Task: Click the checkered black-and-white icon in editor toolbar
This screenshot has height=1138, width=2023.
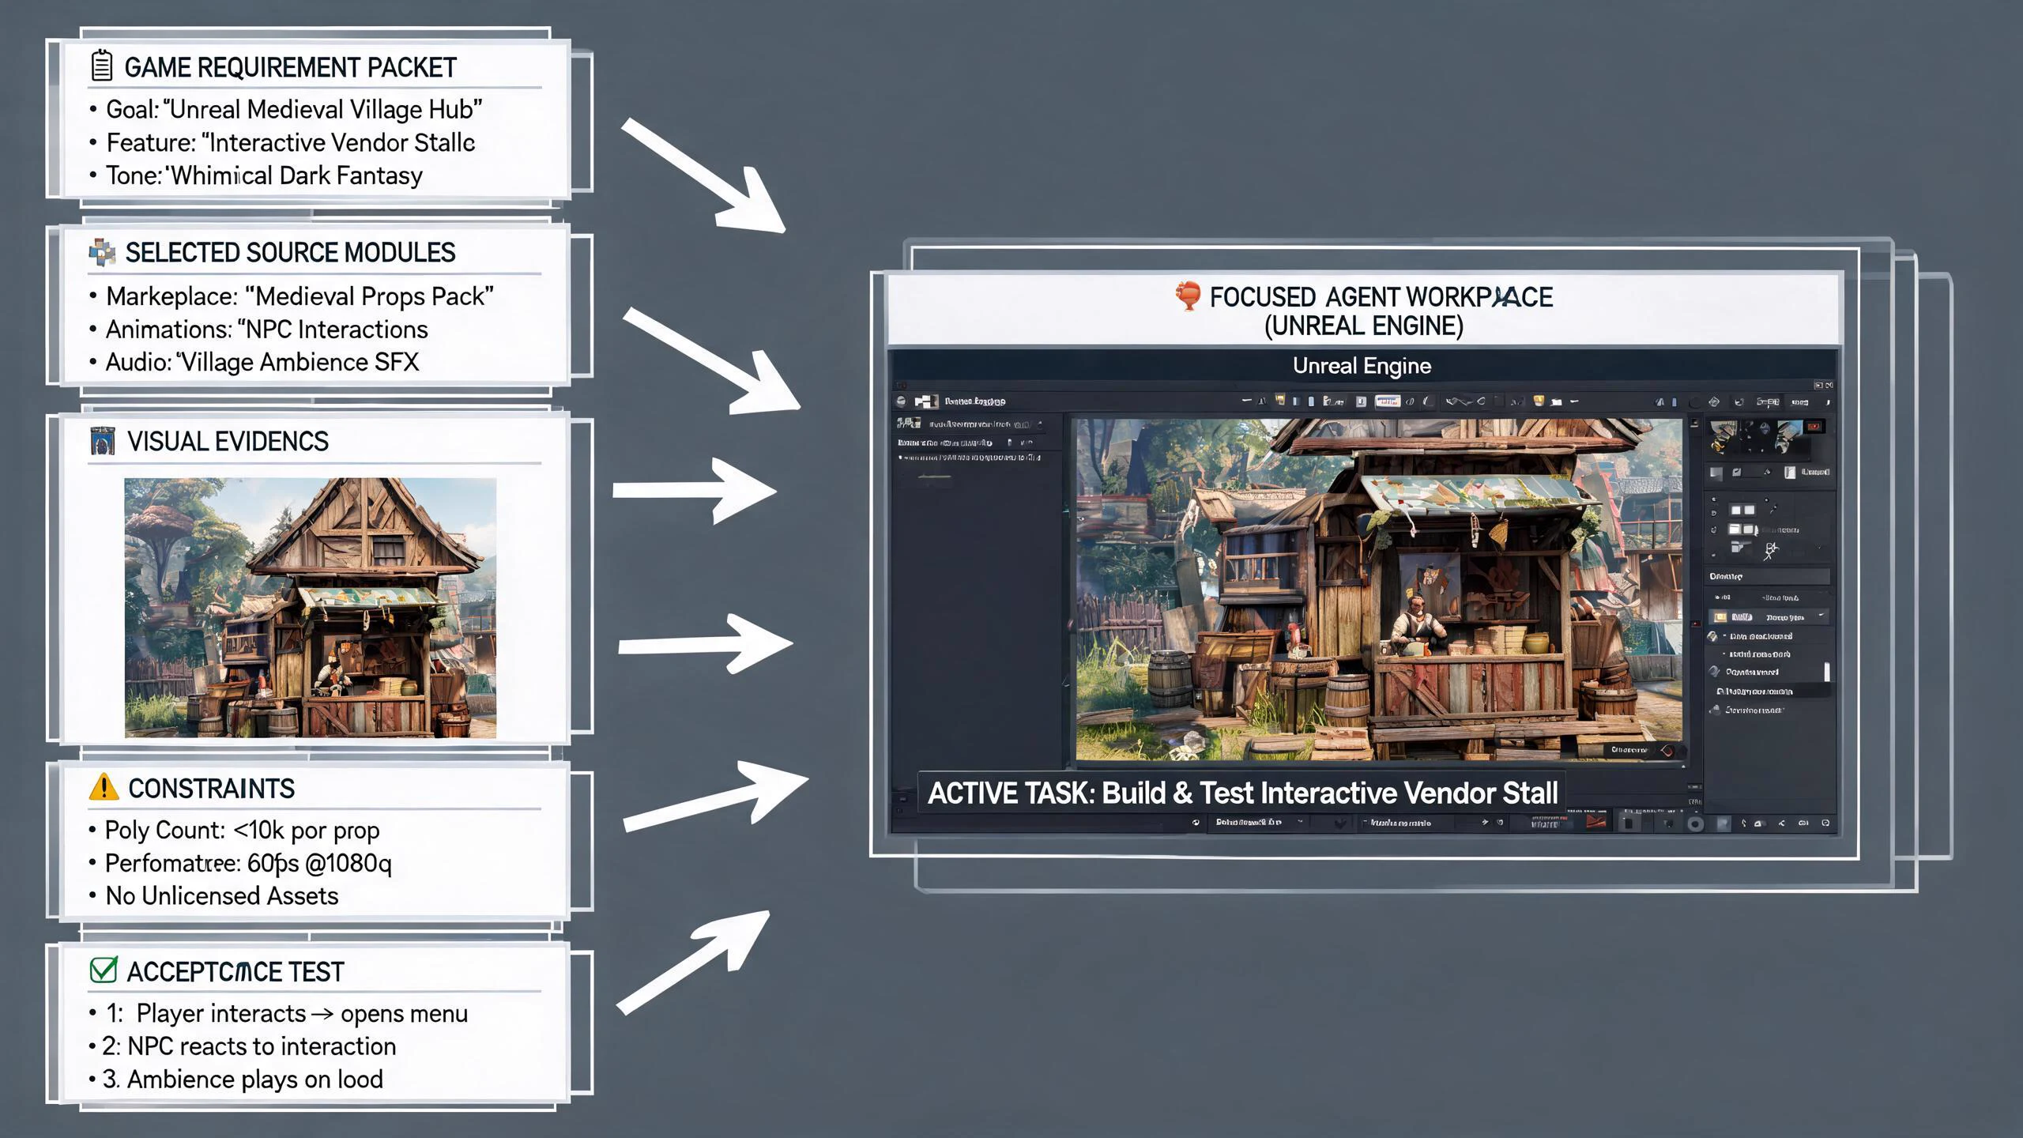Action: (926, 401)
